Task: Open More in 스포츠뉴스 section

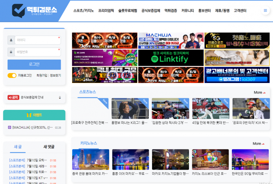Action: click(x=259, y=92)
